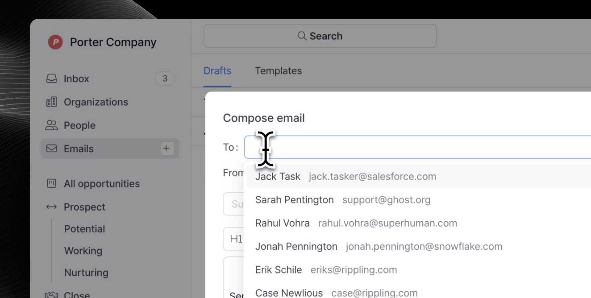Click the plus button next to Emails
This screenshot has width=591, height=298.
166,149
